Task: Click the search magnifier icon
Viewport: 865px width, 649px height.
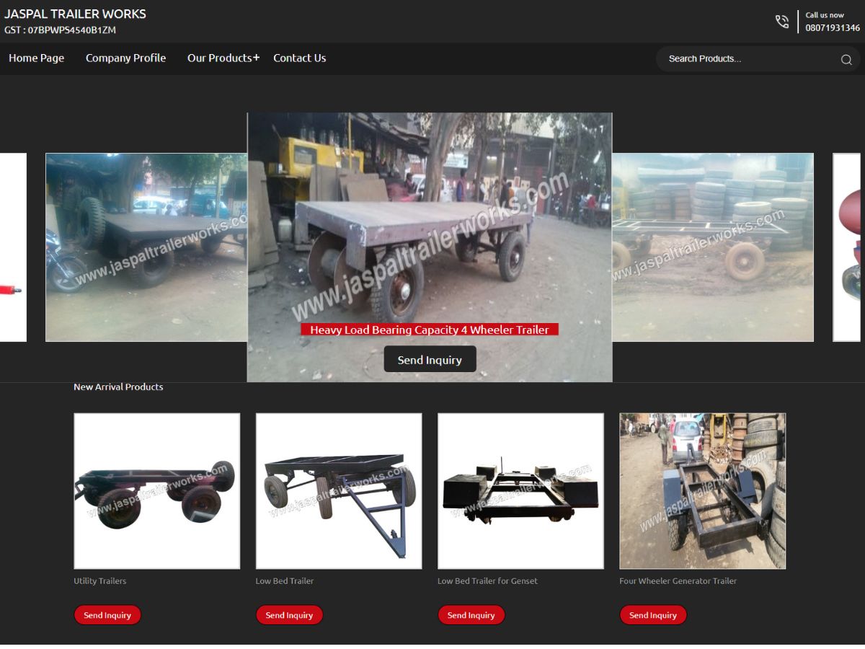Action: (846, 59)
